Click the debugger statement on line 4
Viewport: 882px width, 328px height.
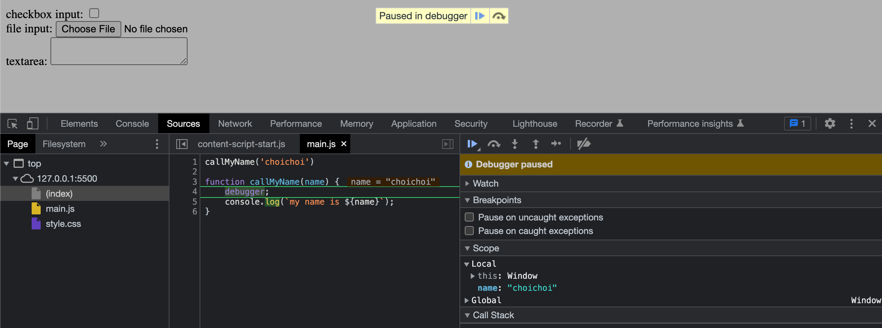pos(245,192)
